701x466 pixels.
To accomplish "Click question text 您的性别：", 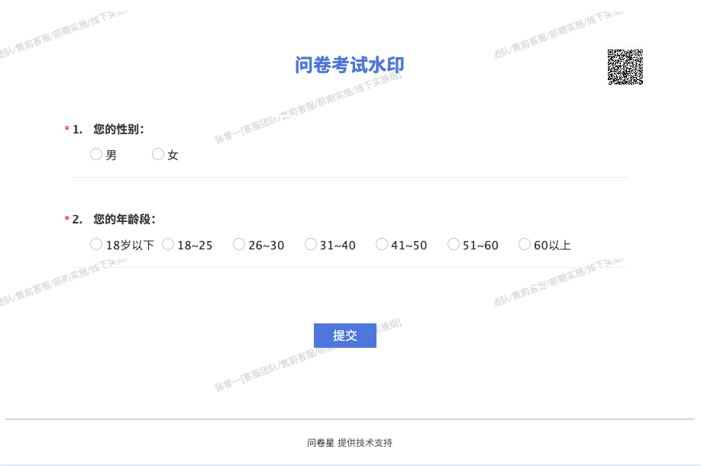I will (x=119, y=130).
